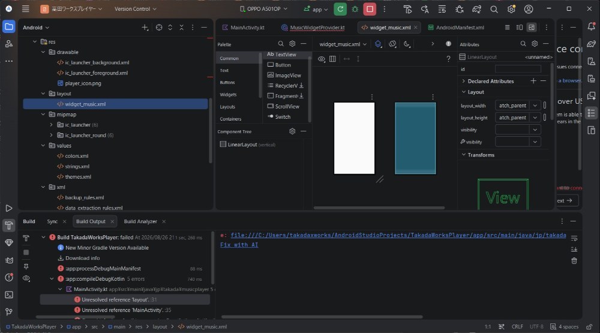The width and height of the screenshot is (600, 333).
Task: Collapse the drawable folder
Action: pyautogui.click(x=43, y=52)
